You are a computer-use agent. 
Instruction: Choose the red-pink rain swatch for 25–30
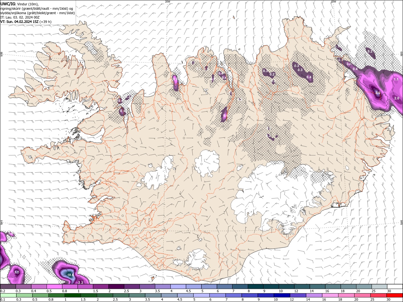pyautogui.click(x=379, y=295)
